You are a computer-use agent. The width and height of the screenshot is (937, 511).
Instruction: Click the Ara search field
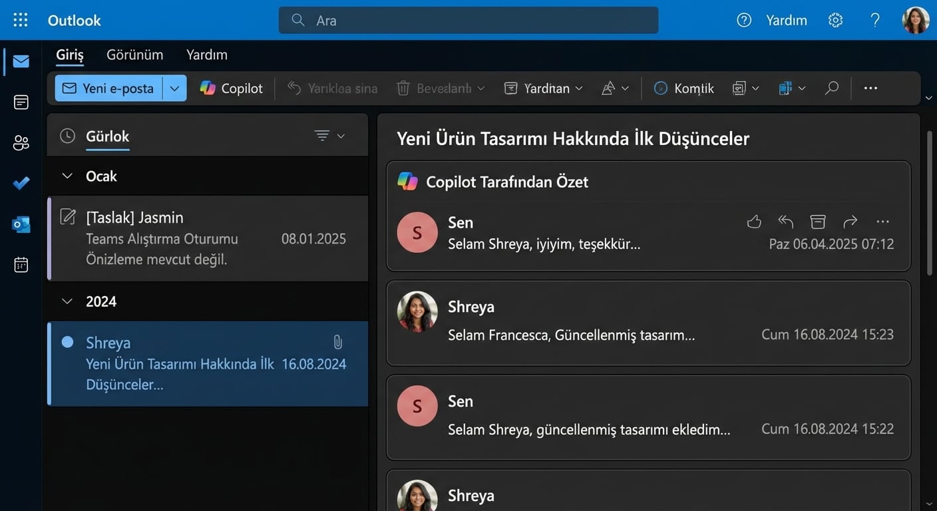tap(468, 20)
